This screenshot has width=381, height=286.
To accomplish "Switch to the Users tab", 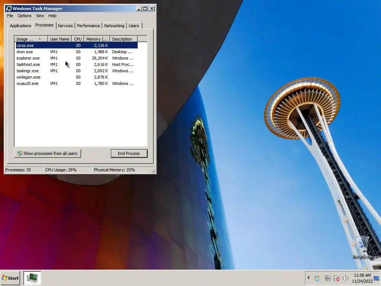I will point(134,26).
